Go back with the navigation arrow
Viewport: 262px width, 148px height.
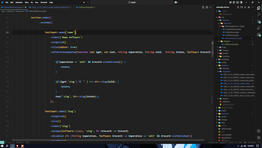[x=84, y=2]
